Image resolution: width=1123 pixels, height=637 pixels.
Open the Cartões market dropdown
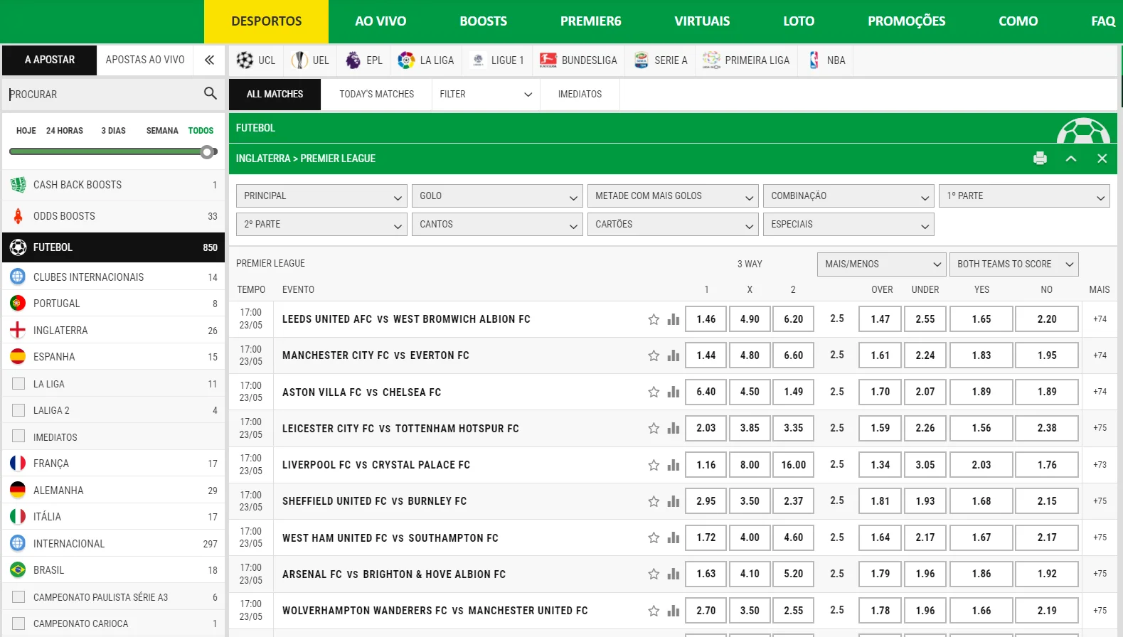[673, 225]
